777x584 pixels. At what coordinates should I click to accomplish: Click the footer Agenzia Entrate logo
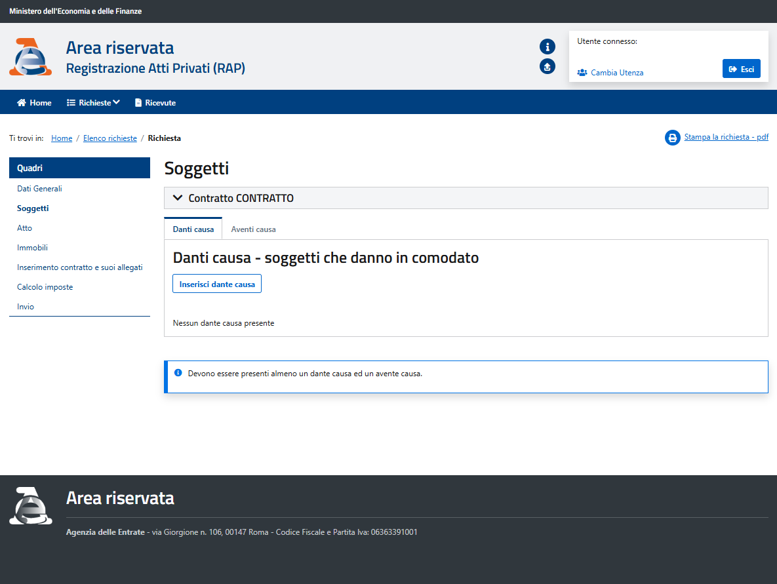click(31, 506)
